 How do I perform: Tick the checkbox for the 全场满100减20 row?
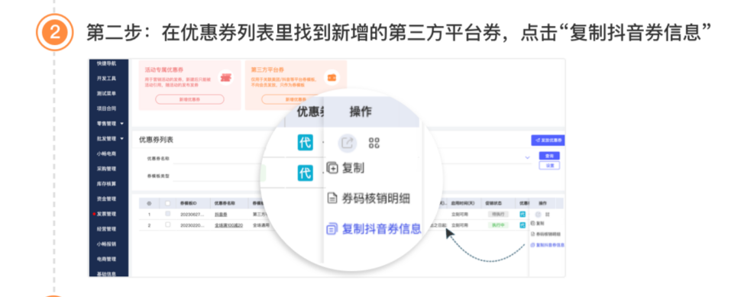pos(167,225)
